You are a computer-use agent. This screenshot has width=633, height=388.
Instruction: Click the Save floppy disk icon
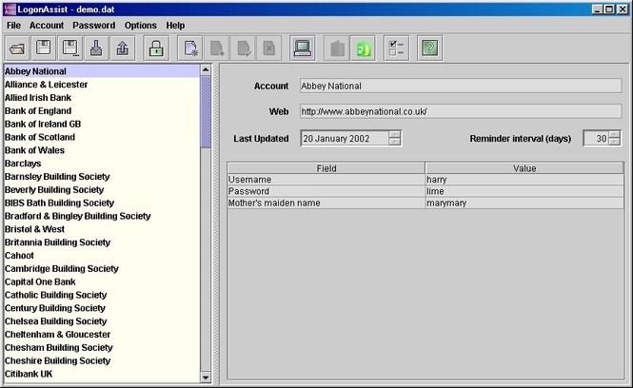pyautogui.click(x=43, y=48)
